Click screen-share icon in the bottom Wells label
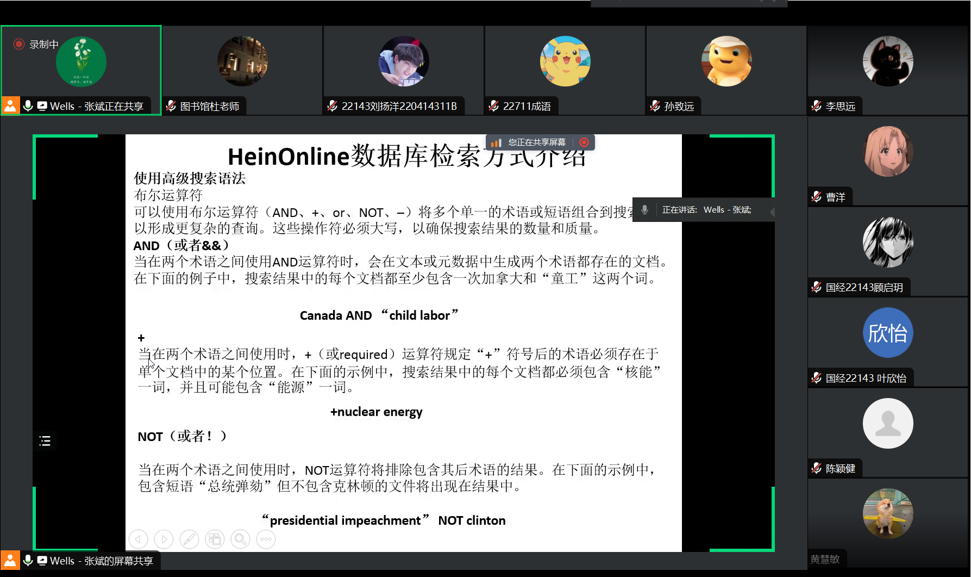This screenshot has width=971, height=577. pos(42,561)
